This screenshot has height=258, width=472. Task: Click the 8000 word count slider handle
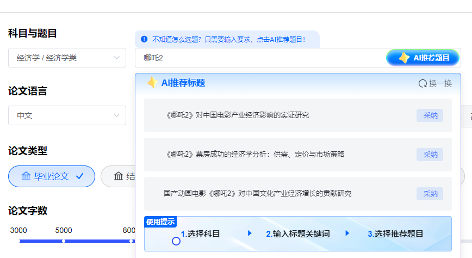pyautogui.click(x=131, y=241)
